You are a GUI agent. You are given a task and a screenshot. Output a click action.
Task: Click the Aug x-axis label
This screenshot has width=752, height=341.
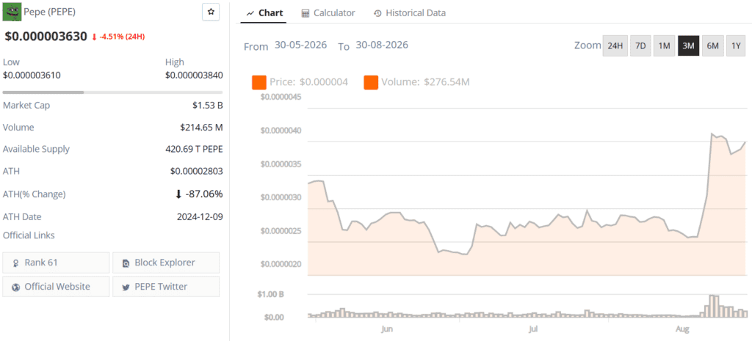point(682,329)
